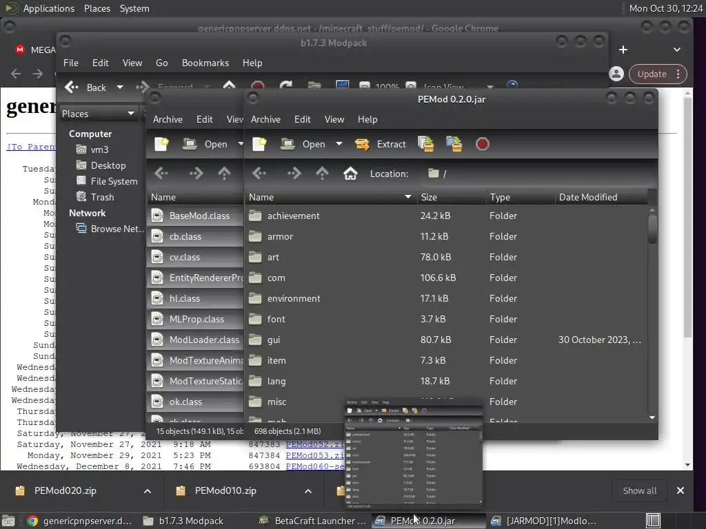Image resolution: width=706 pixels, height=529 pixels.
Task: Open Help menu in PEMod 0.2.0.jar window
Action: point(367,119)
